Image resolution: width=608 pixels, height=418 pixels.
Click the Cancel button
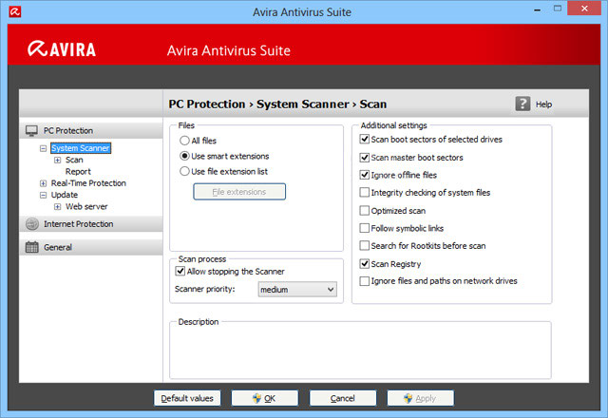tap(343, 398)
